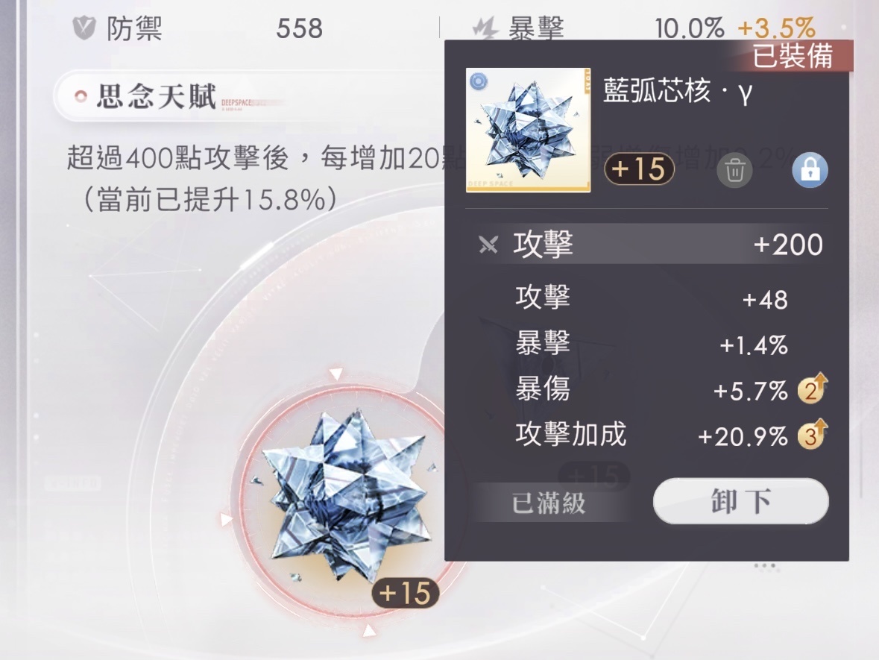The width and height of the screenshot is (879, 660).
Task: Open the core thumbnail in the popup
Action: (x=528, y=130)
